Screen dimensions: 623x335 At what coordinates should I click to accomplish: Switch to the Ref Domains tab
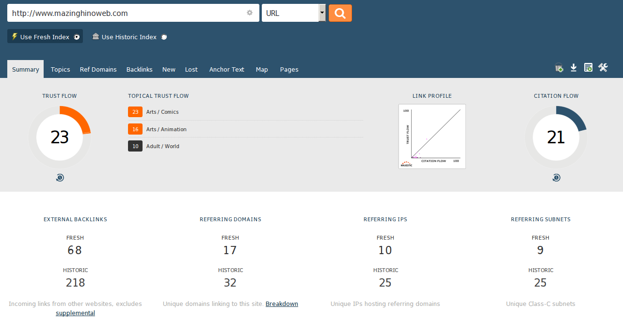pyautogui.click(x=98, y=69)
